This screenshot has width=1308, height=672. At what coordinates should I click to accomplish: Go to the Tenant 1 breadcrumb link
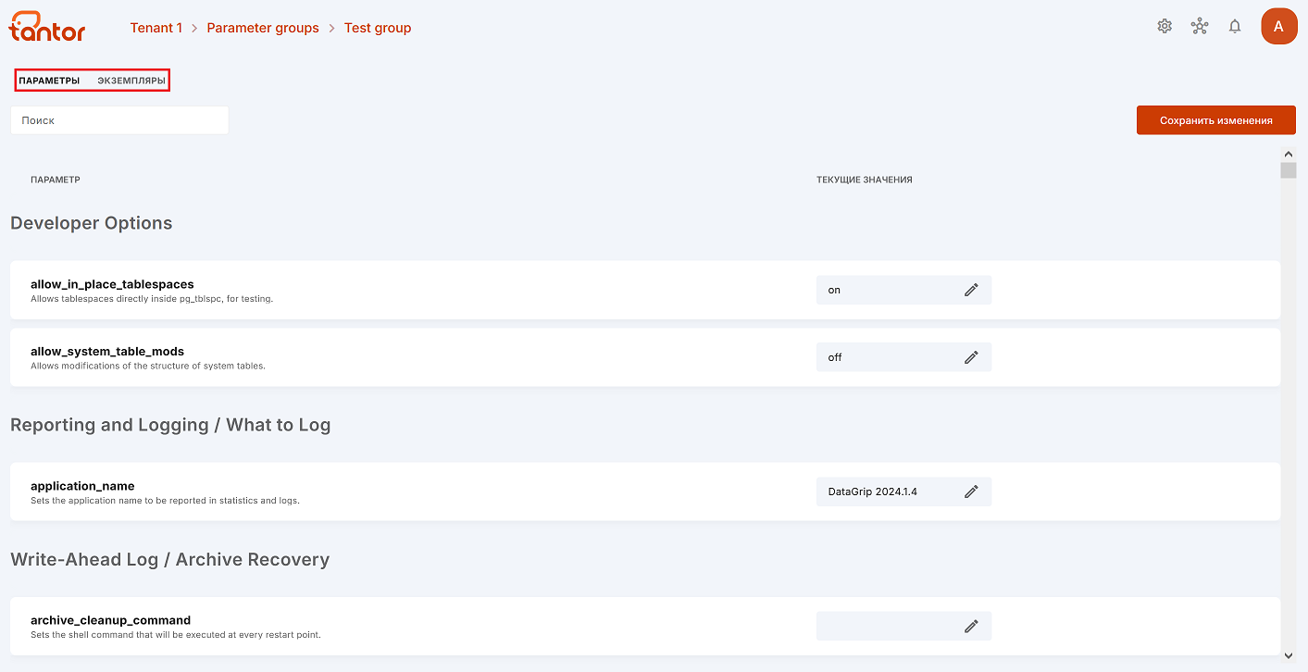coord(156,28)
